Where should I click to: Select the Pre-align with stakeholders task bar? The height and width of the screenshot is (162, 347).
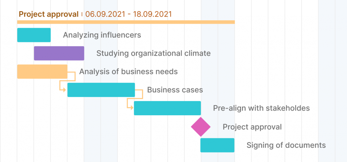(167, 108)
